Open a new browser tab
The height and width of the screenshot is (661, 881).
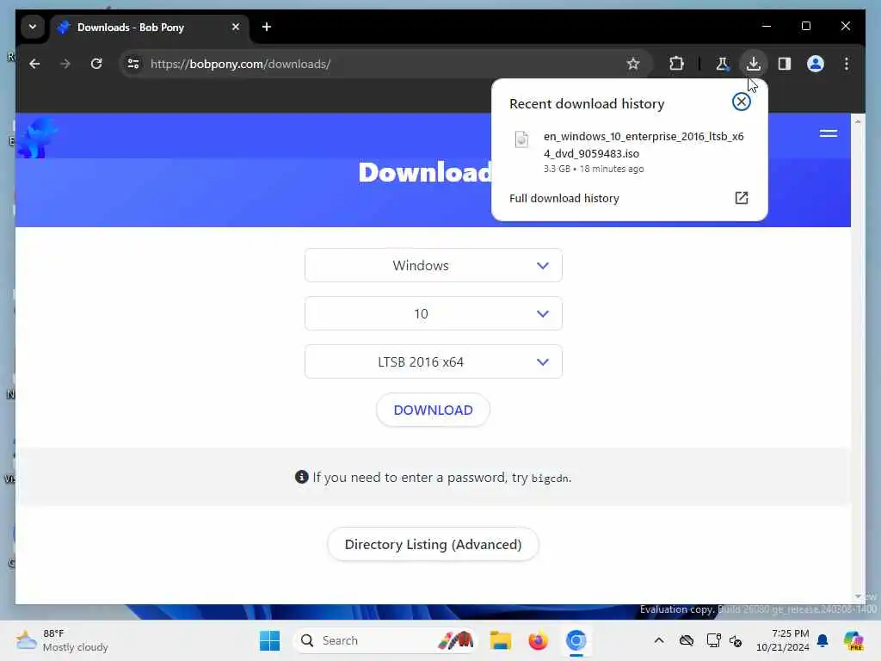(x=267, y=27)
